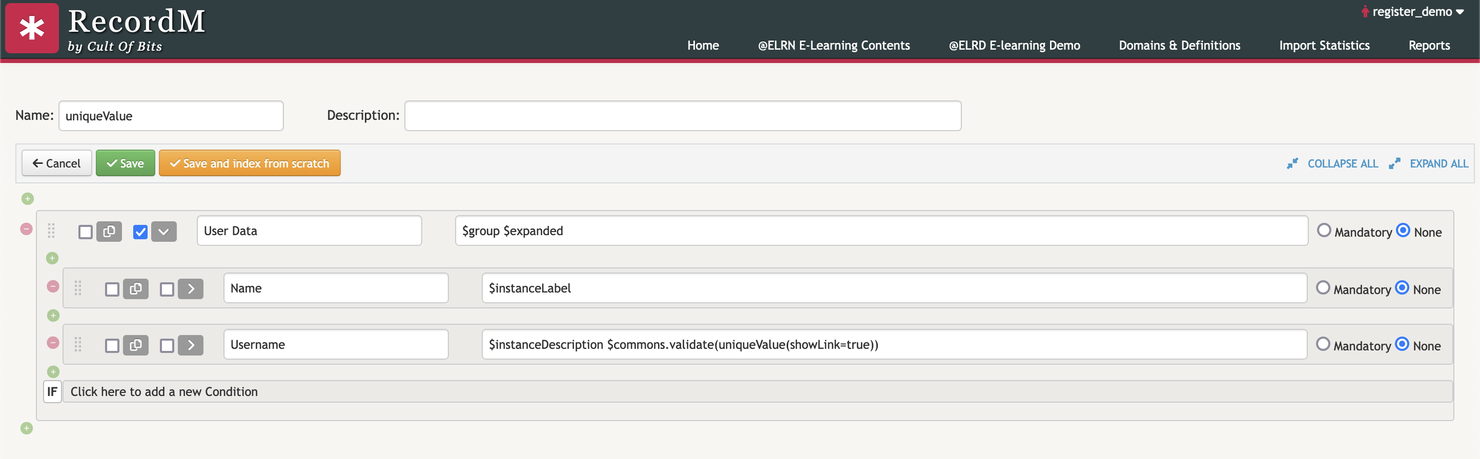The height and width of the screenshot is (459, 1480).
Task: Click the drag handle on the Username row
Action: [78, 344]
